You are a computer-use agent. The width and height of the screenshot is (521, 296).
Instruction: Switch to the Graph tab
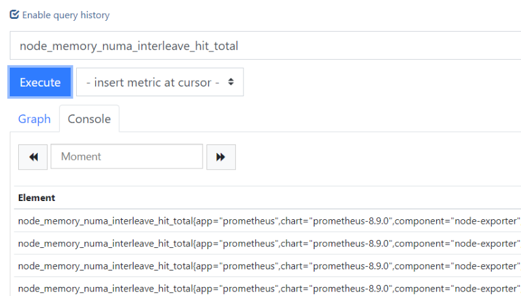coord(35,119)
